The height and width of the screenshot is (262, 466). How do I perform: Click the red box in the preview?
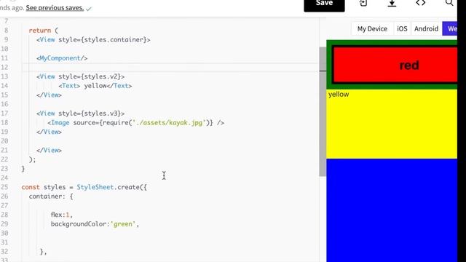pyautogui.click(x=395, y=65)
